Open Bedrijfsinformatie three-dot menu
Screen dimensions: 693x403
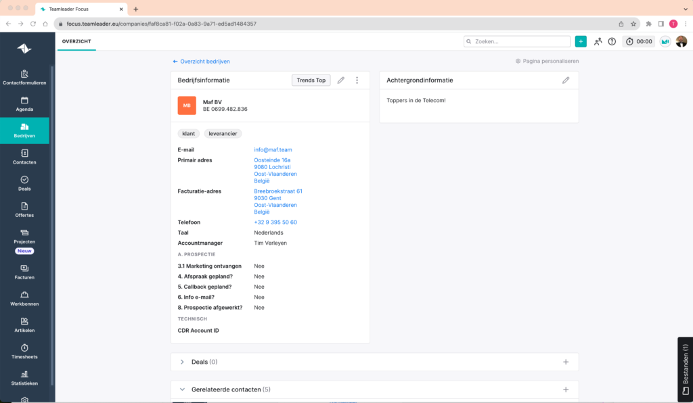pos(357,80)
